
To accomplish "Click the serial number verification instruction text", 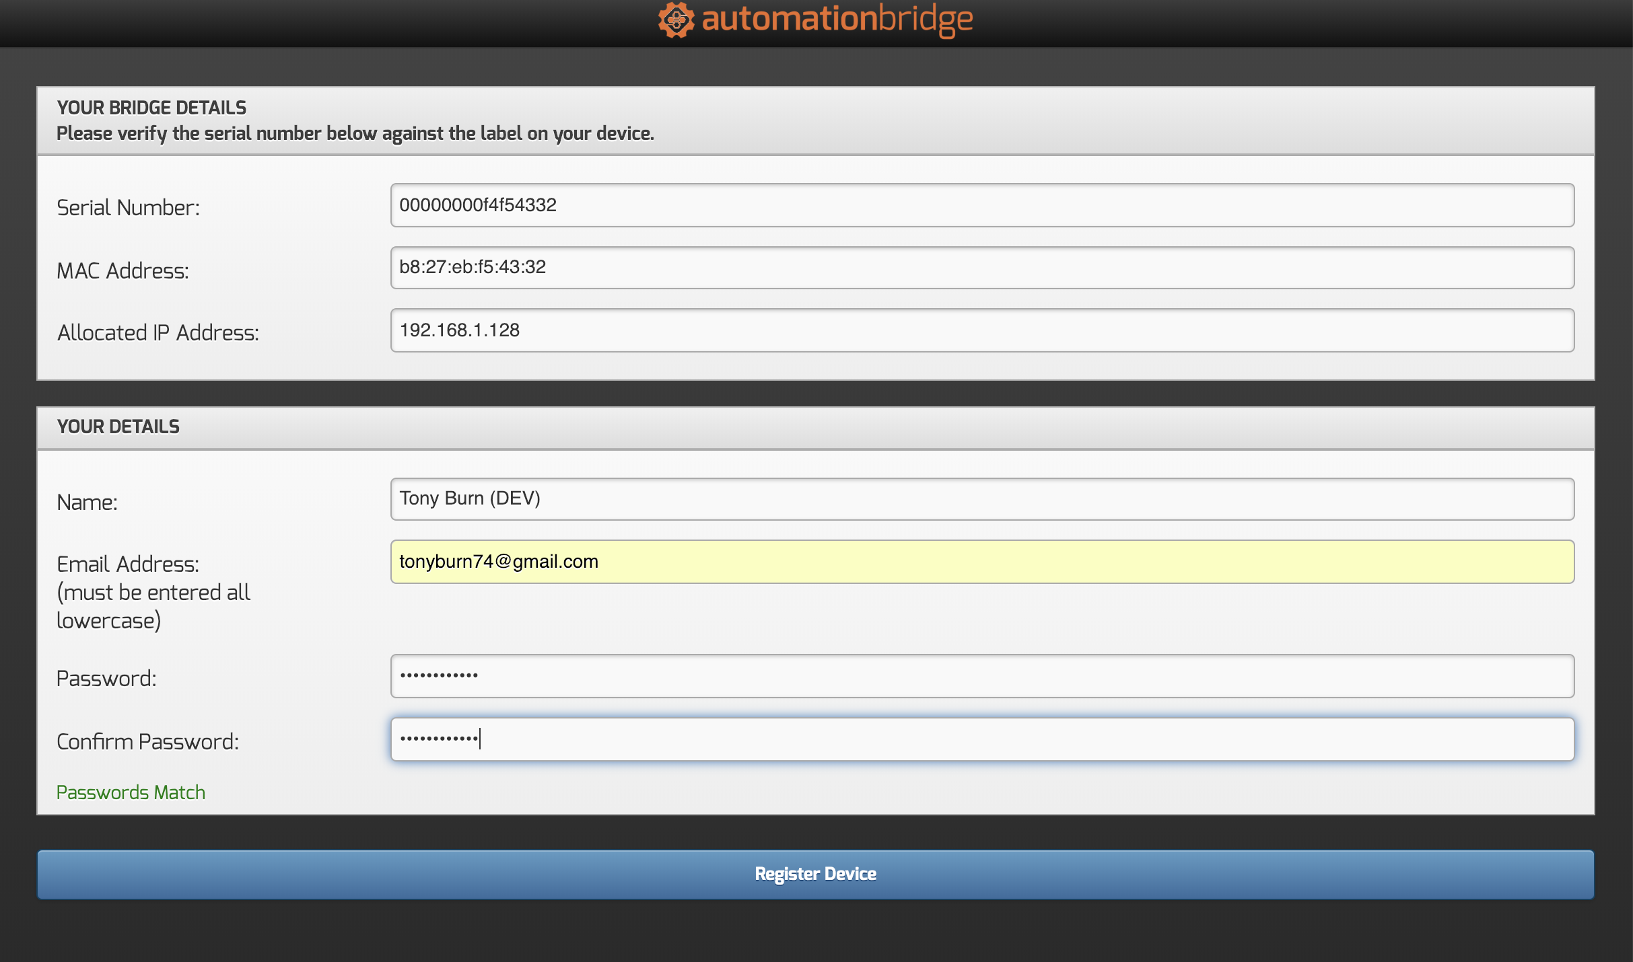I will [355, 134].
